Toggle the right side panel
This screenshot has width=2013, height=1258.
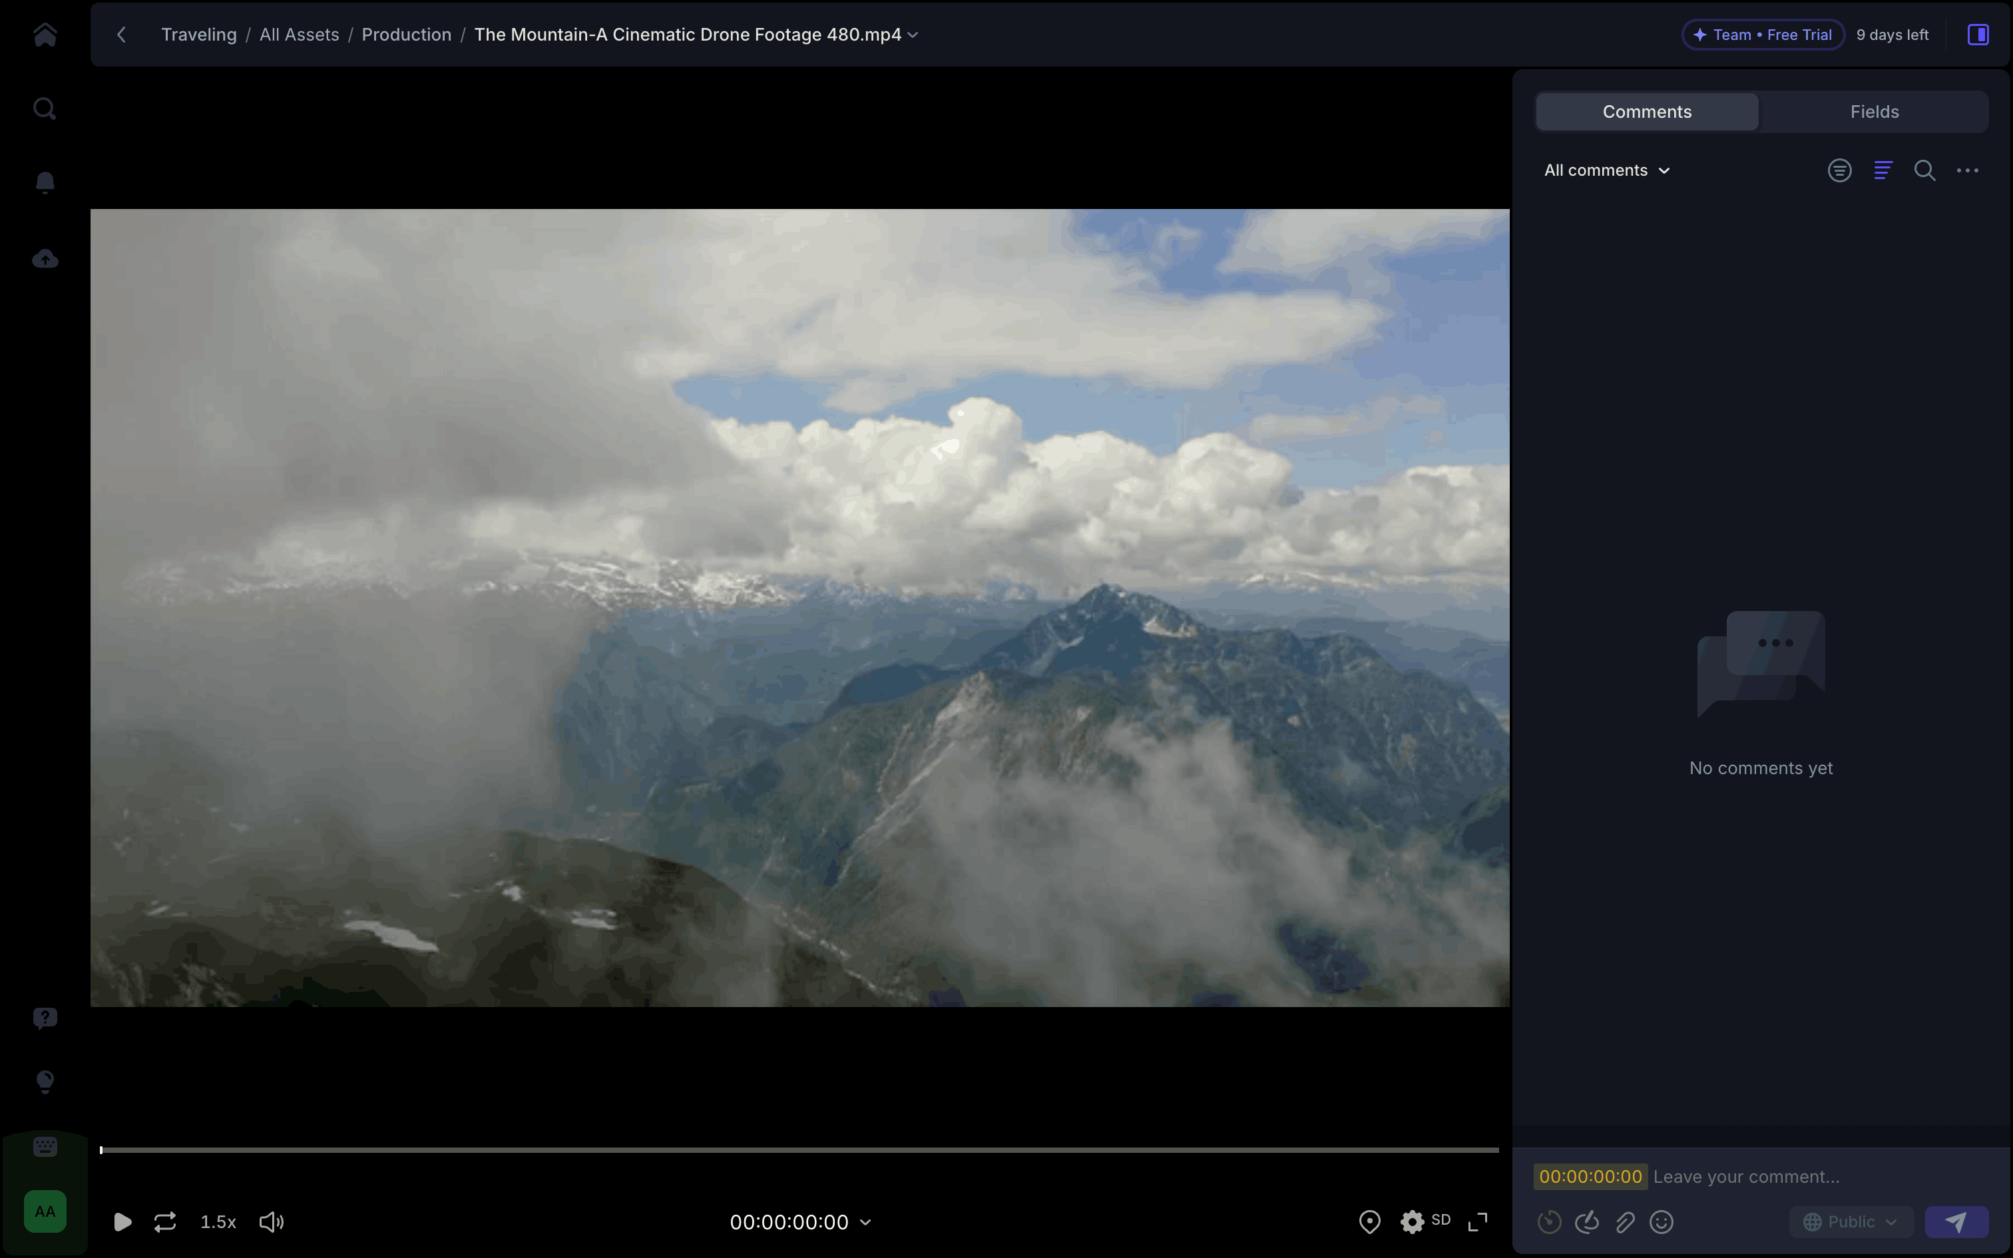coord(1977,35)
